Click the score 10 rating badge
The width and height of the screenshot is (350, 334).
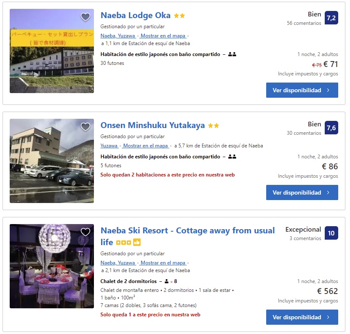tap(331, 233)
